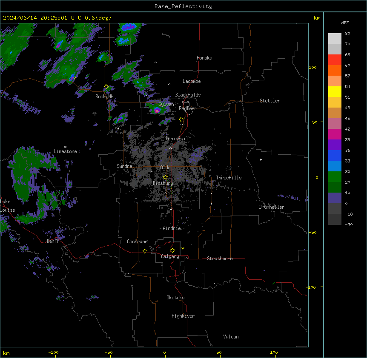This screenshot has height=358, width=367.
Task: Click the white plus marker north of Drumheller
Action: (261, 159)
